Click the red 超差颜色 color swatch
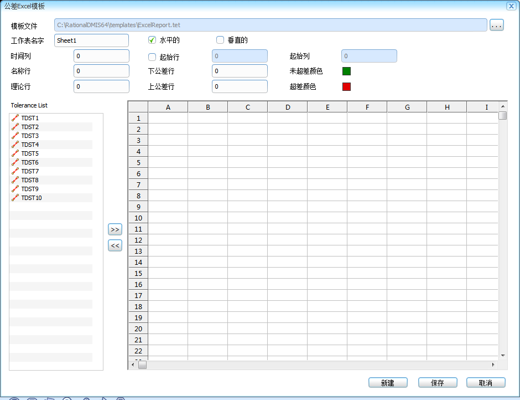The width and height of the screenshot is (520, 400). tap(346, 86)
